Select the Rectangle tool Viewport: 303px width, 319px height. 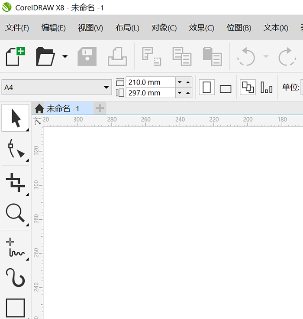click(16, 308)
